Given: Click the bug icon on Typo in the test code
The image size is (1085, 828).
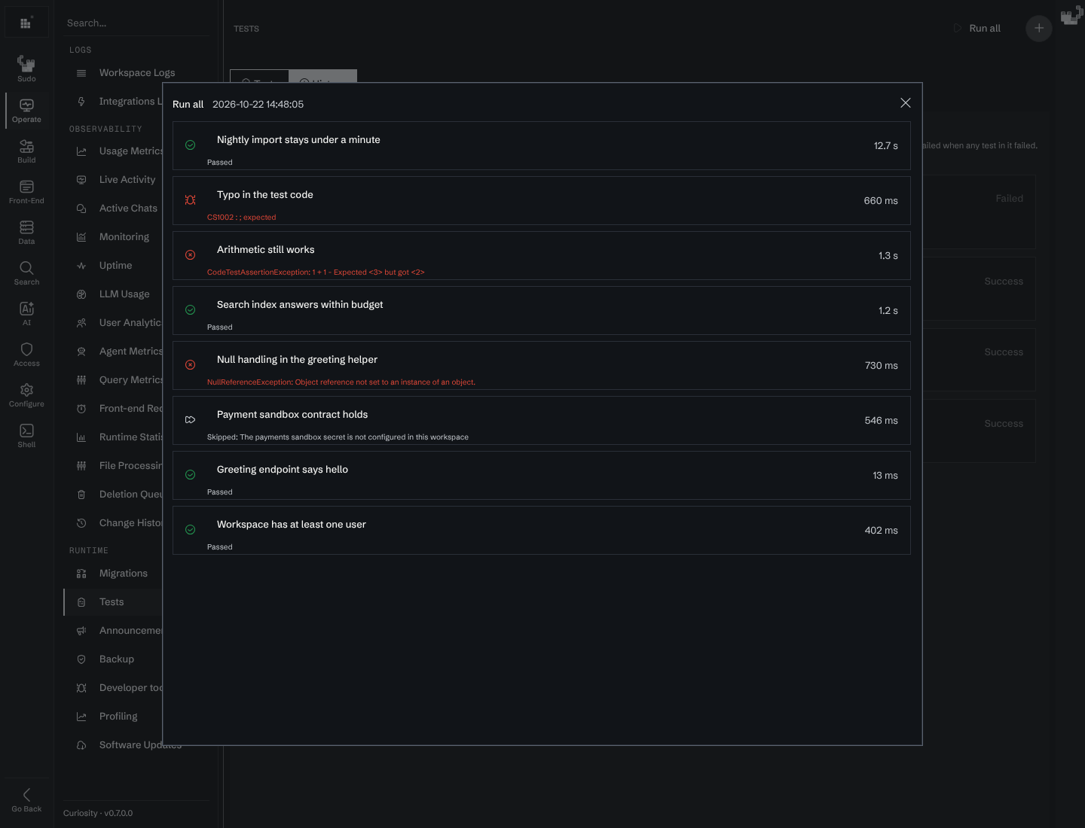Looking at the screenshot, I should 190,200.
